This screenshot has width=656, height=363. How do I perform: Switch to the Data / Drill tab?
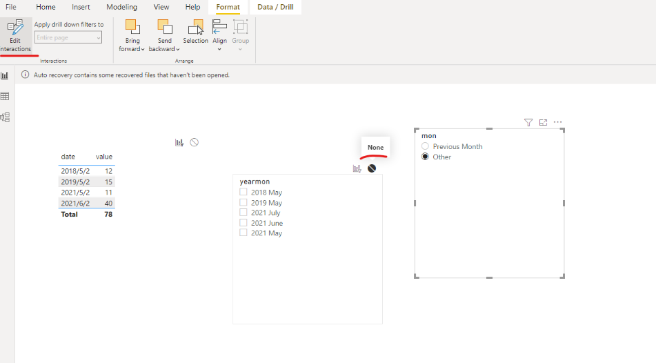pyautogui.click(x=275, y=7)
